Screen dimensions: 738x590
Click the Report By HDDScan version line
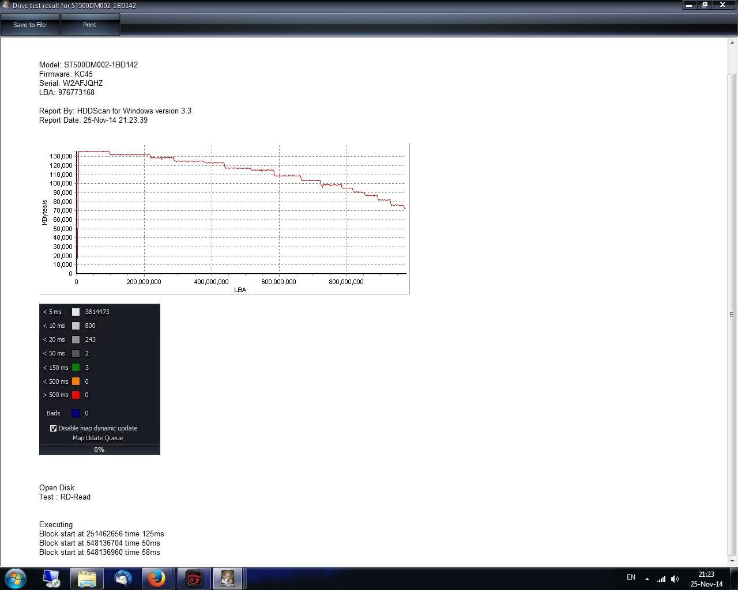pyautogui.click(x=115, y=111)
